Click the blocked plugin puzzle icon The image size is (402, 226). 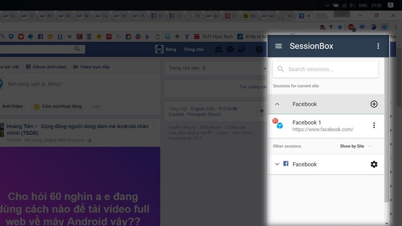tap(323, 27)
